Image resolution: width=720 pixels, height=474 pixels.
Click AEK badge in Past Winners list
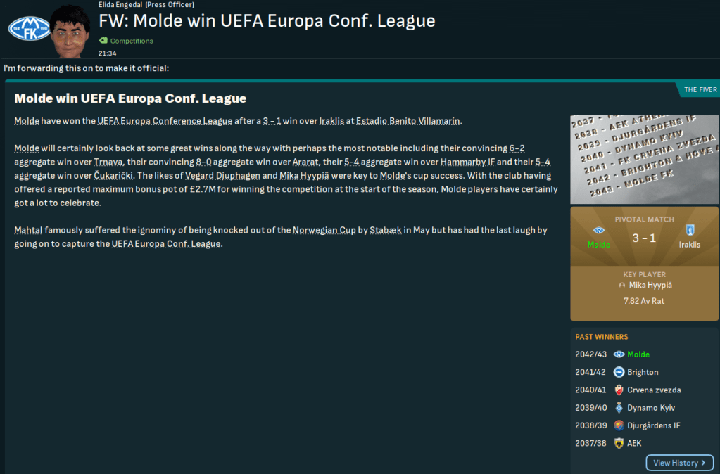coord(619,443)
